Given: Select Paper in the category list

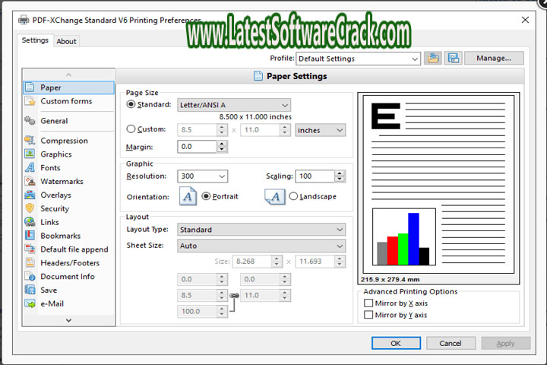Looking at the screenshot, I should click(68, 87).
